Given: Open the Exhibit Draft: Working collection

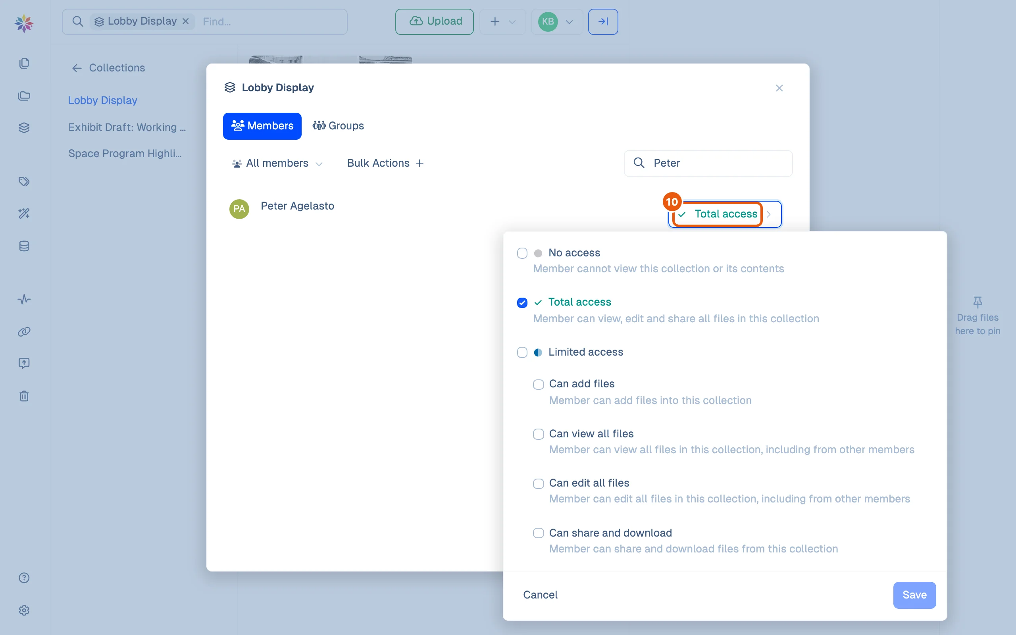Looking at the screenshot, I should coord(127,127).
